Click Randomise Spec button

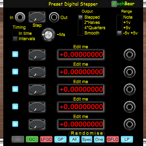[x=87, y=140]
